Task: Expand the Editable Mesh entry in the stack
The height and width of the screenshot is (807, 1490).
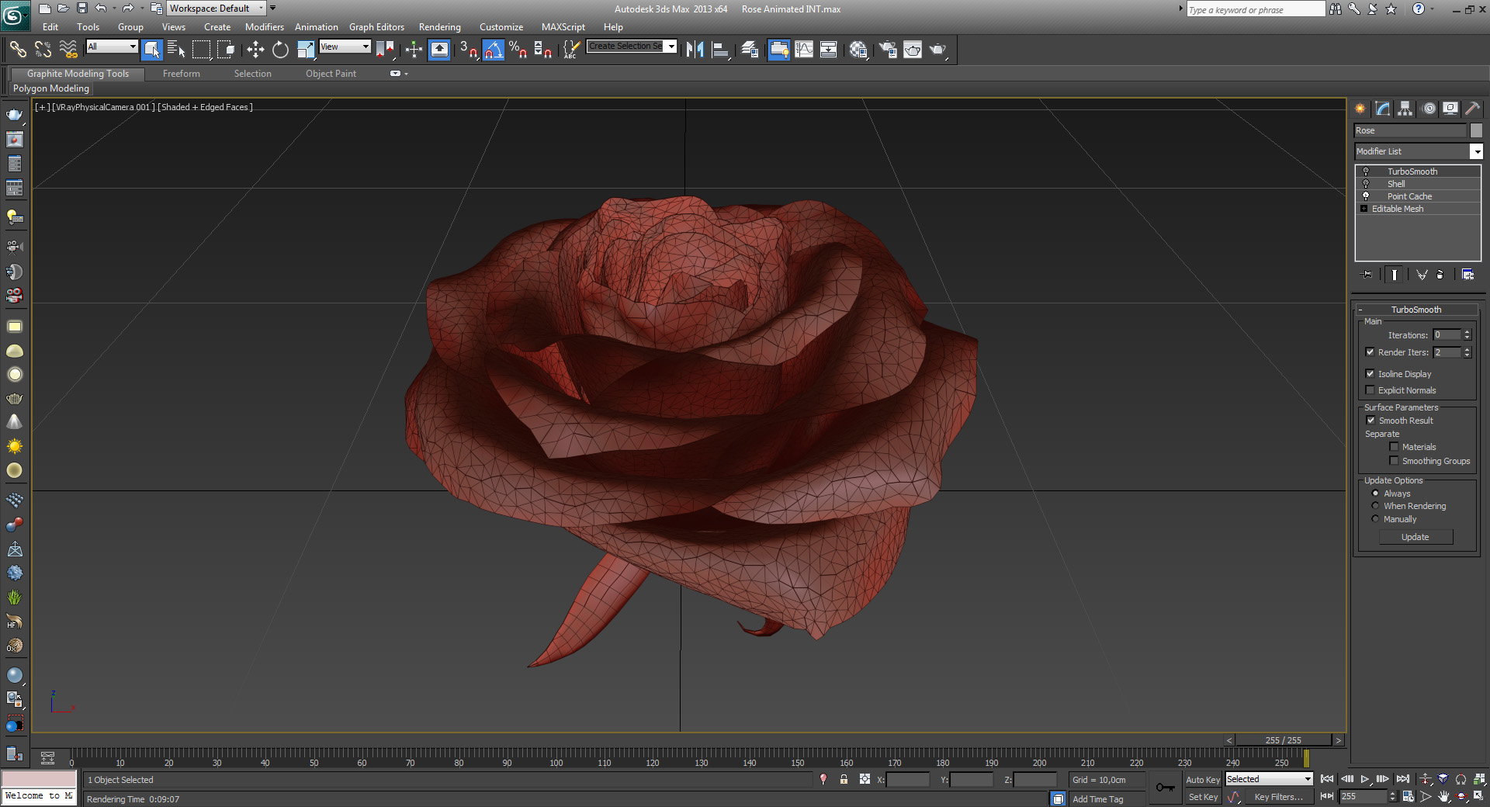Action: pos(1364,208)
